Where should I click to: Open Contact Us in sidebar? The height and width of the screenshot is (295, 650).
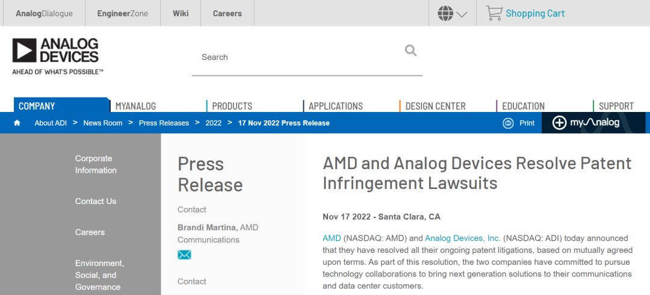(x=96, y=201)
